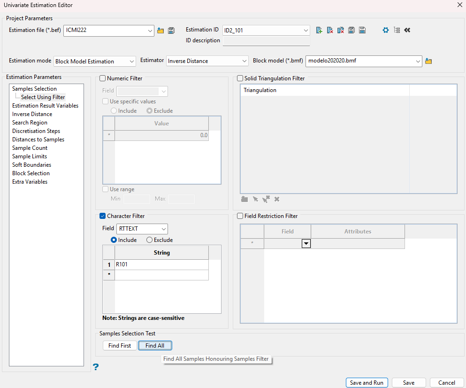The width and height of the screenshot is (466, 388).
Task: Delete the current Estimation ID
Action: (x=330, y=30)
